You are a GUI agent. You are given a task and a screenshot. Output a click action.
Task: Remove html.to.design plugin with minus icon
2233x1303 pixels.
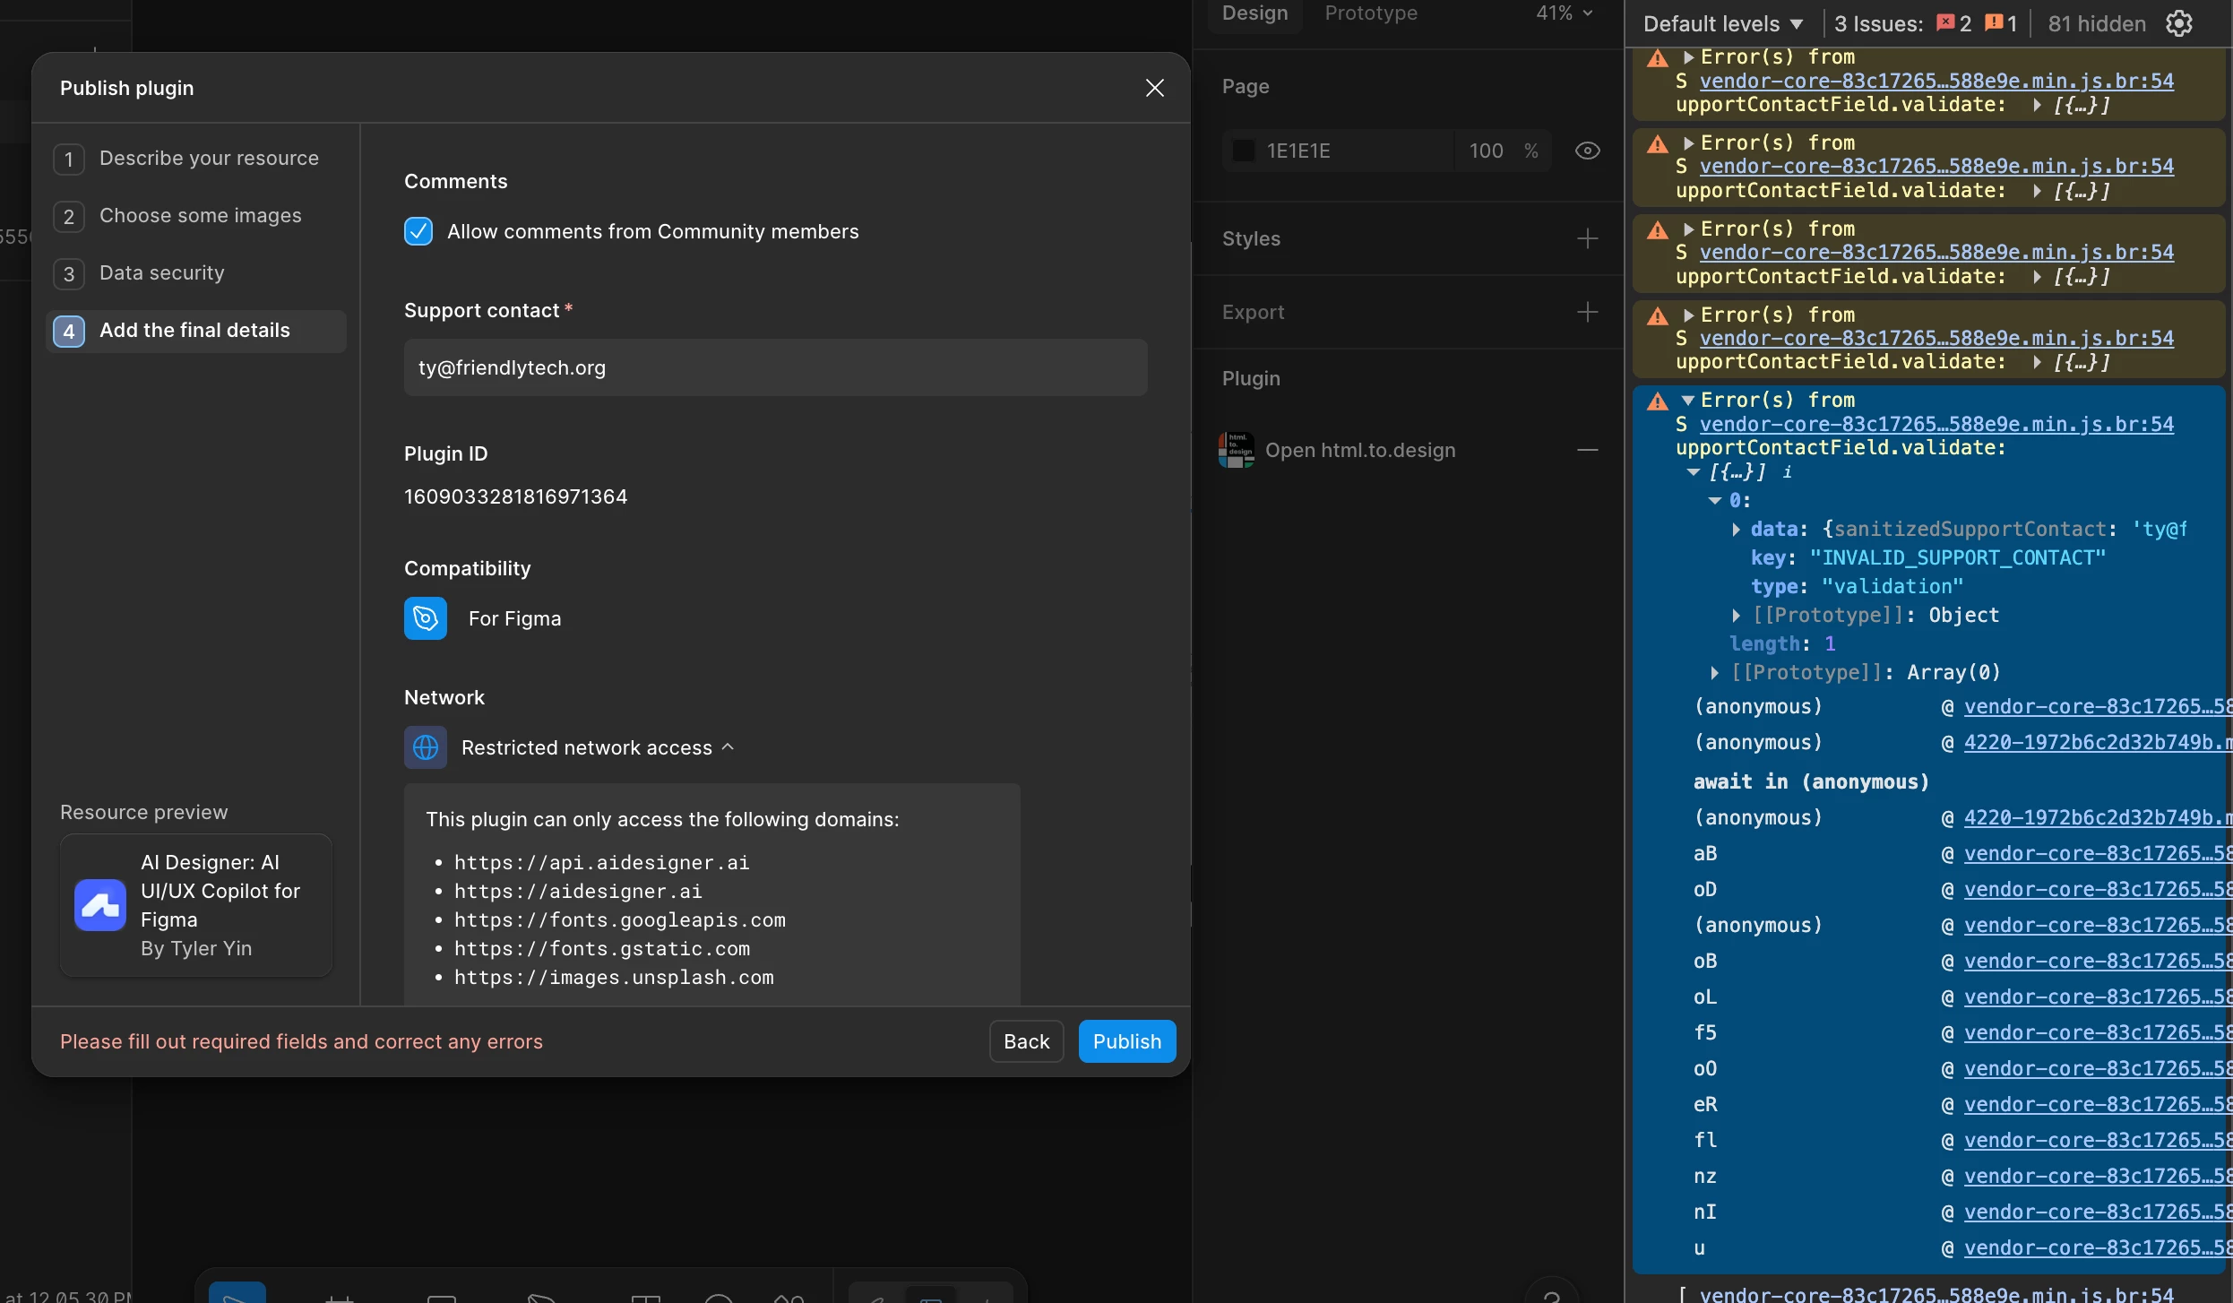pos(1587,450)
